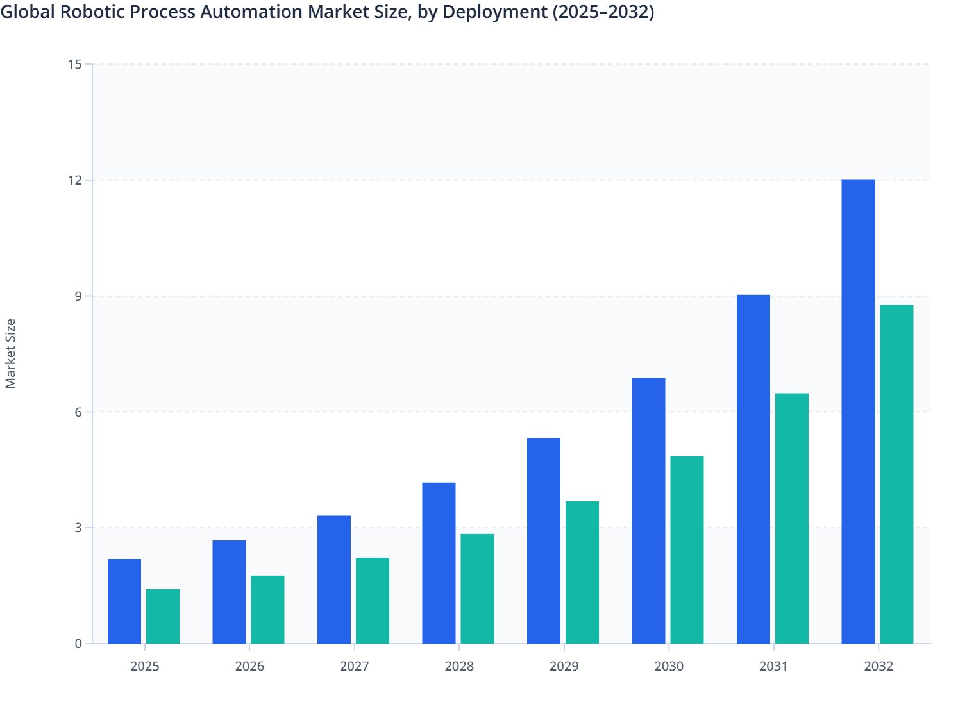Select the 9 tick label on the y-axis
Image resolution: width=967 pixels, height=718 pixels.
pos(77,296)
